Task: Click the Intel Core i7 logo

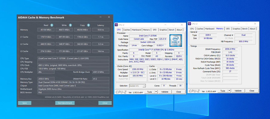Action: 175,41
